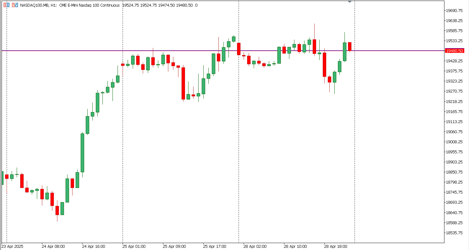This screenshot has width=469, height=250.
Task: Click the 25 Apr 01:00 time axis label
Action: coord(134,246)
